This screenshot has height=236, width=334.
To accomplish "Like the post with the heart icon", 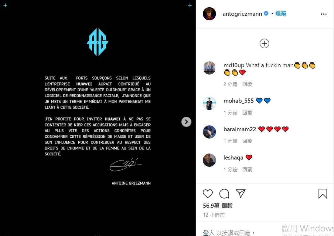I will tap(208, 194).
